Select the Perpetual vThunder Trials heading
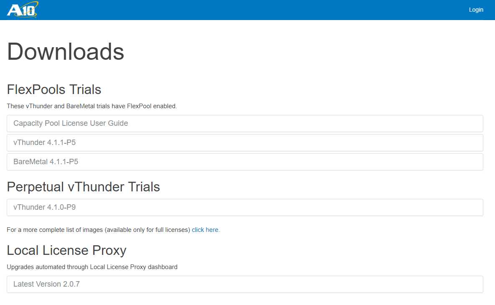Screen dimensions: 495x305 [83, 187]
